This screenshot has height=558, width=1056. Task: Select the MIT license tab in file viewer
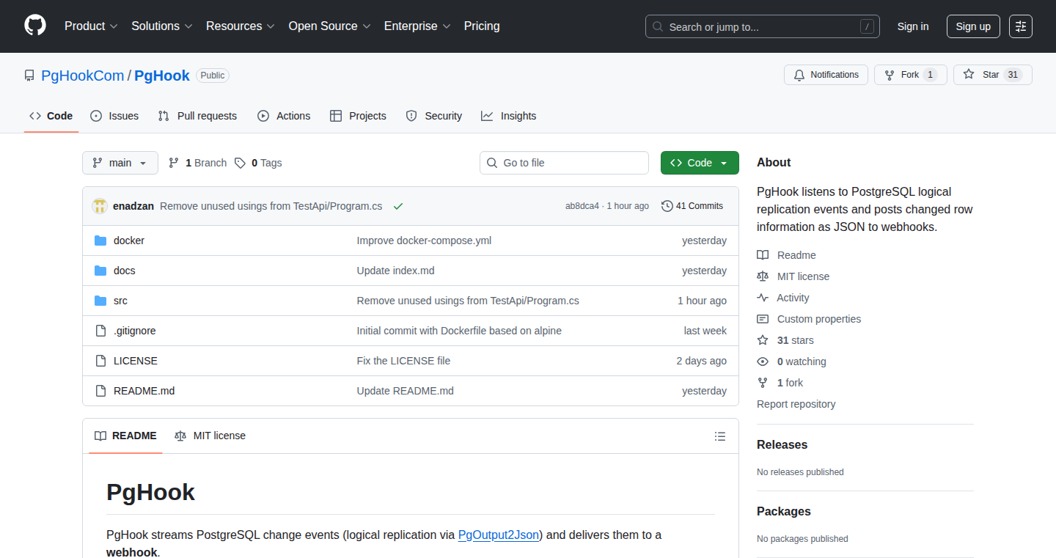click(x=210, y=436)
